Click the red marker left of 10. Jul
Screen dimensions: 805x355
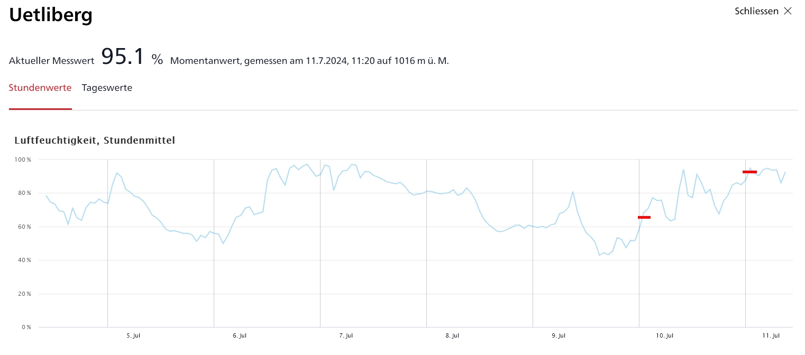coord(644,217)
